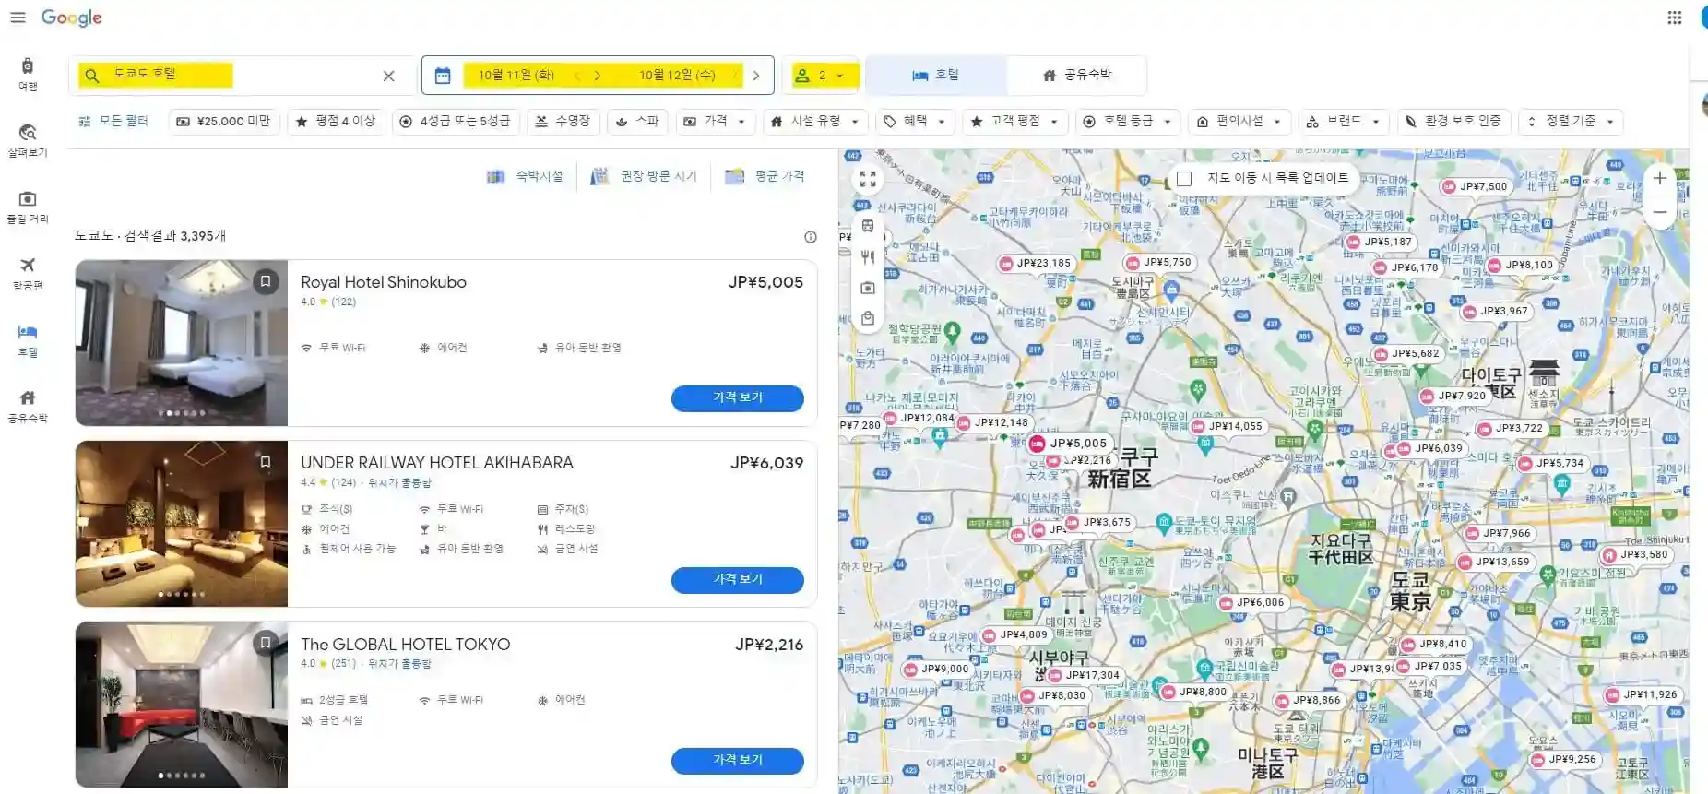Expand the 브랜드 brand dropdown
The width and height of the screenshot is (1708, 794).
1343,121
